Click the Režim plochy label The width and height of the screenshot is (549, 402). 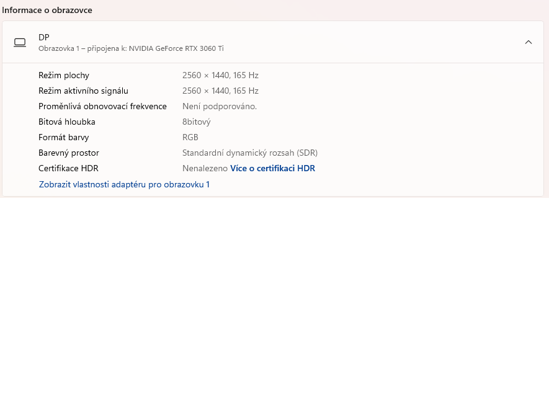coord(64,75)
